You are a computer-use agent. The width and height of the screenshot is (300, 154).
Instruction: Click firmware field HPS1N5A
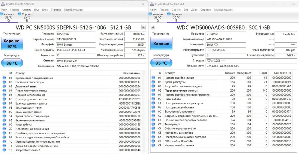(76, 34)
